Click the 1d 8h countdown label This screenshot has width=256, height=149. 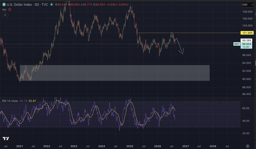246,47
